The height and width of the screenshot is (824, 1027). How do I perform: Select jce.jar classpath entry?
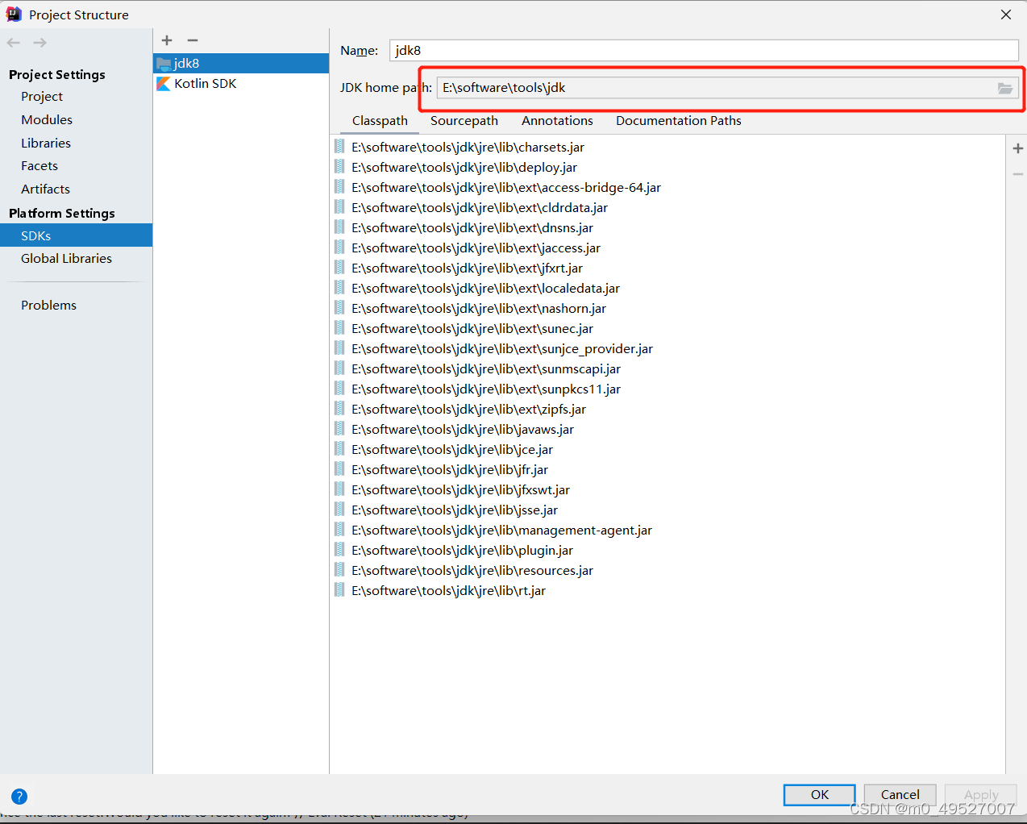[x=452, y=450]
